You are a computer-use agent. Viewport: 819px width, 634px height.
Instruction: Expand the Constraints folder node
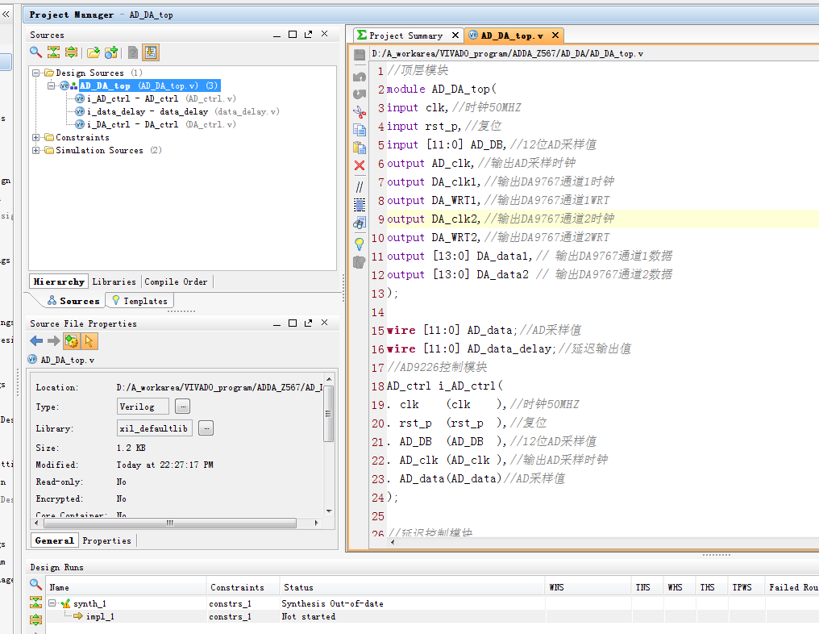pyautogui.click(x=36, y=137)
